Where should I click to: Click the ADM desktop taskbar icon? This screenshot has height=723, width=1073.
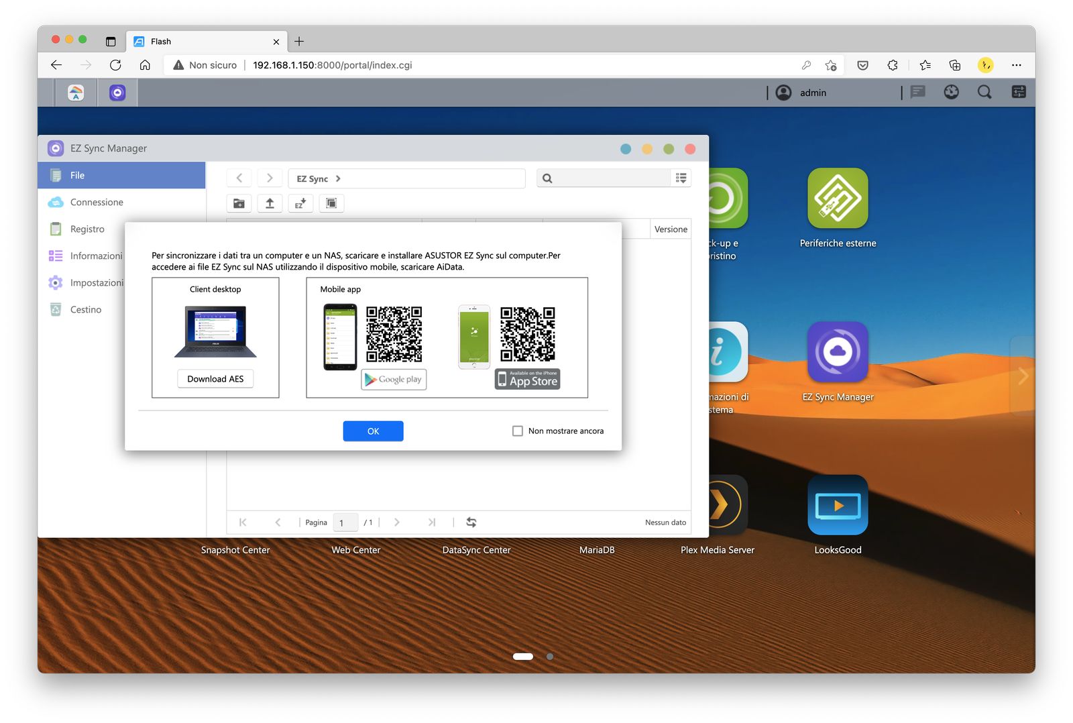click(x=76, y=93)
